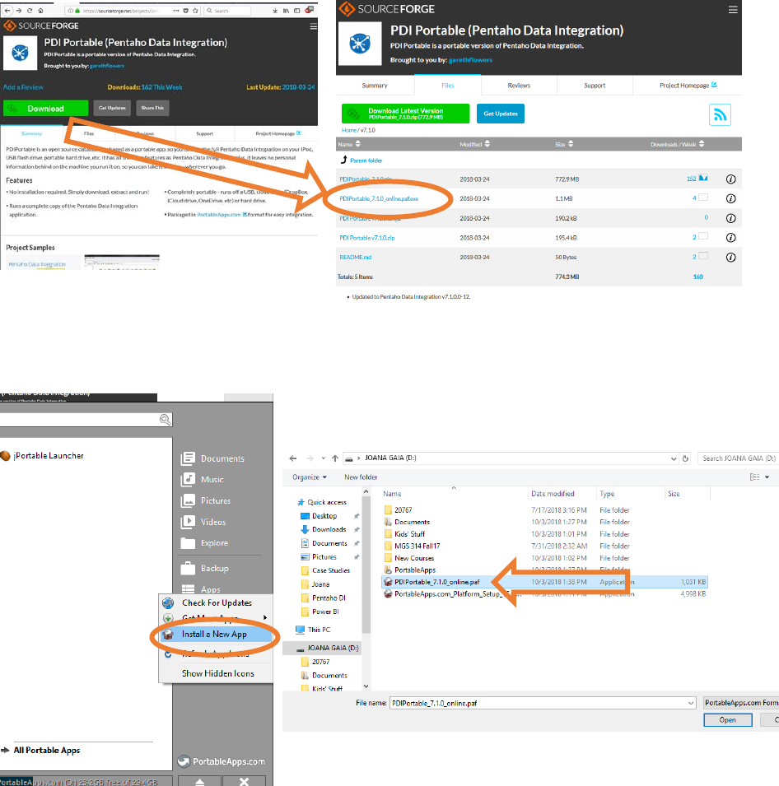This screenshot has height=786, width=779.
Task: Click the RSS feed icon
Action: coord(720,114)
